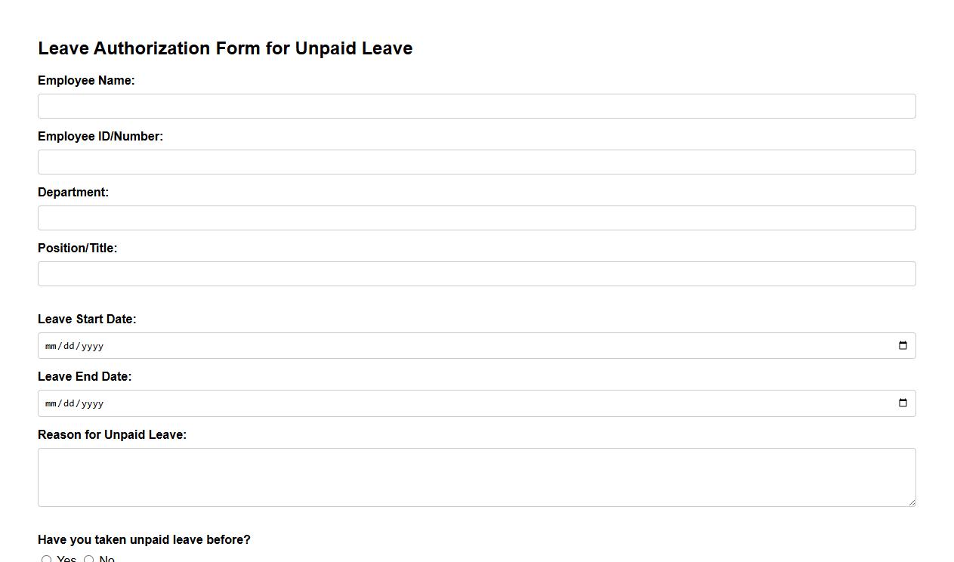The image size is (954, 562).
Task: Click the Yes label under unpaid leave question
Action: (66, 559)
